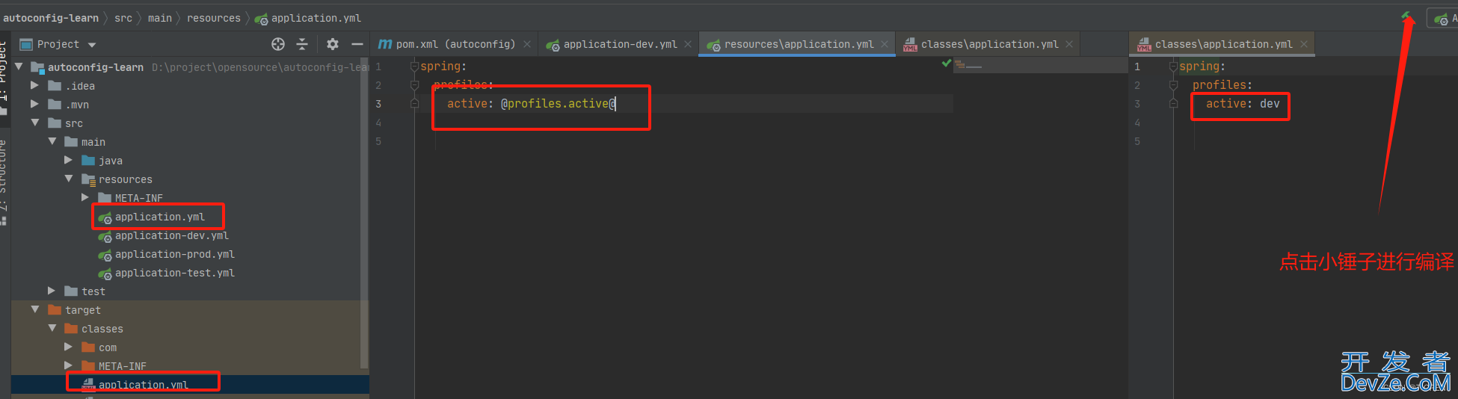Hide the Project tool window with the minus icon
Viewport: 1458px width, 399px height.
coord(357,44)
